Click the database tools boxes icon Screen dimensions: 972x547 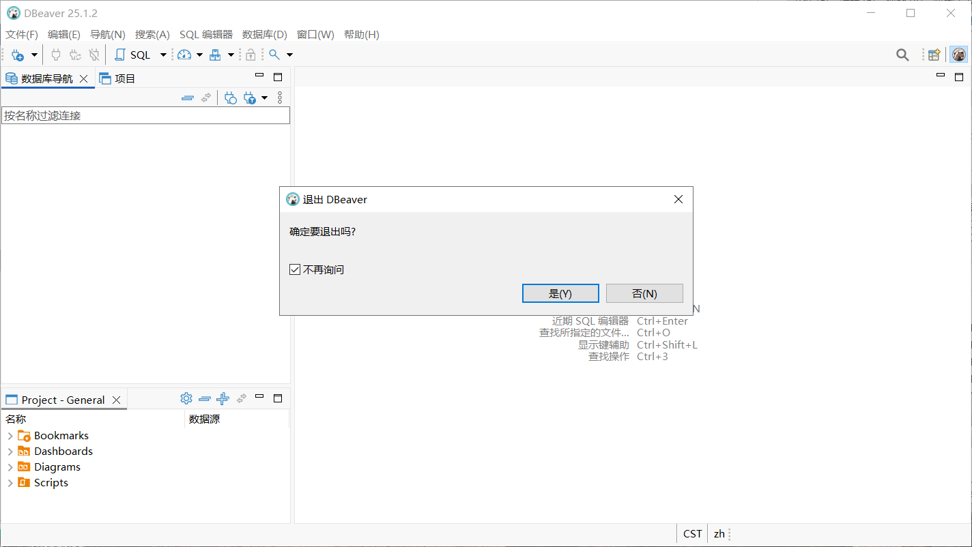215,55
